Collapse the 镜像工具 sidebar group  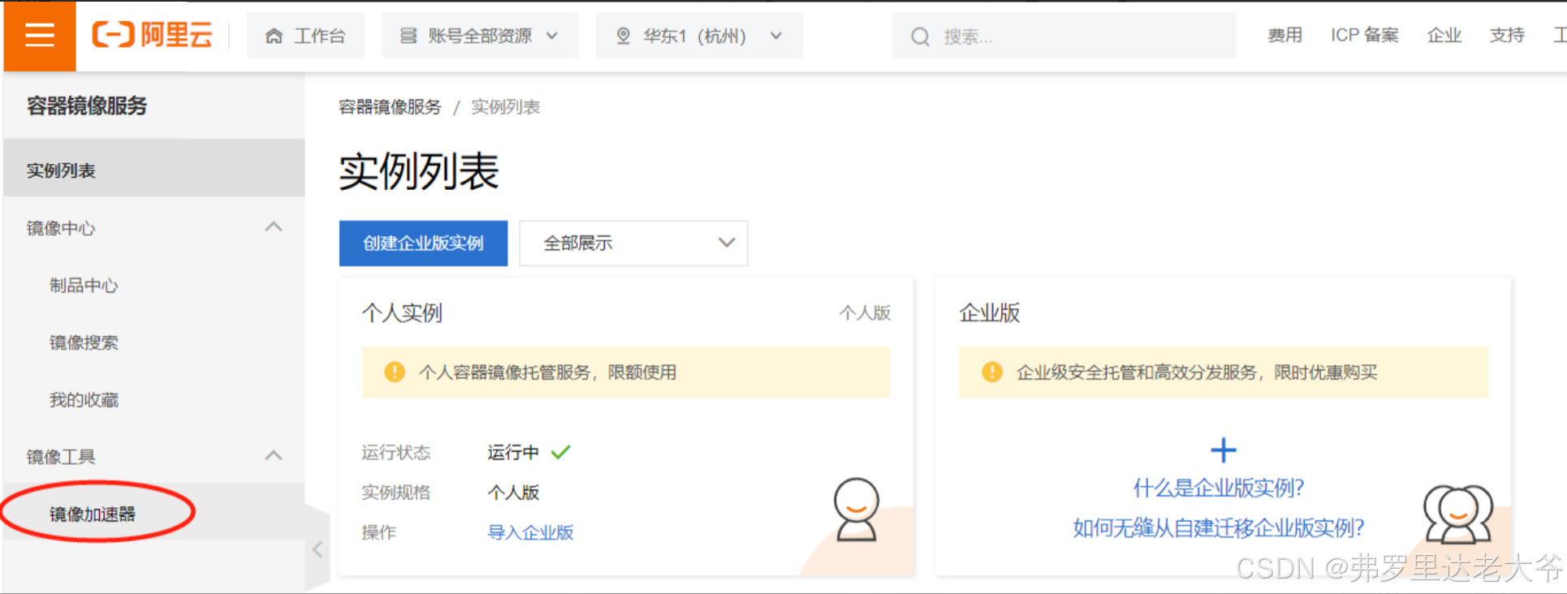click(274, 455)
